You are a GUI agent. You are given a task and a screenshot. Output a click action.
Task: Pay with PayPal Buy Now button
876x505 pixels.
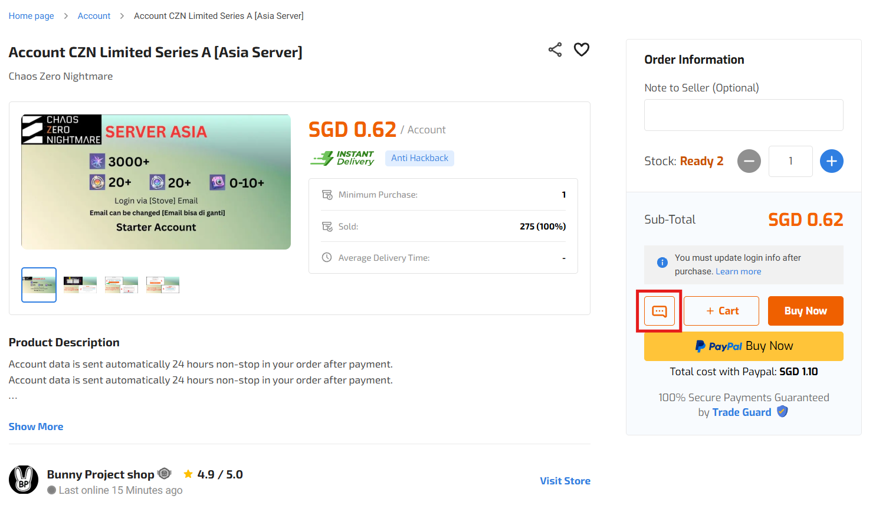(x=743, y=346)
